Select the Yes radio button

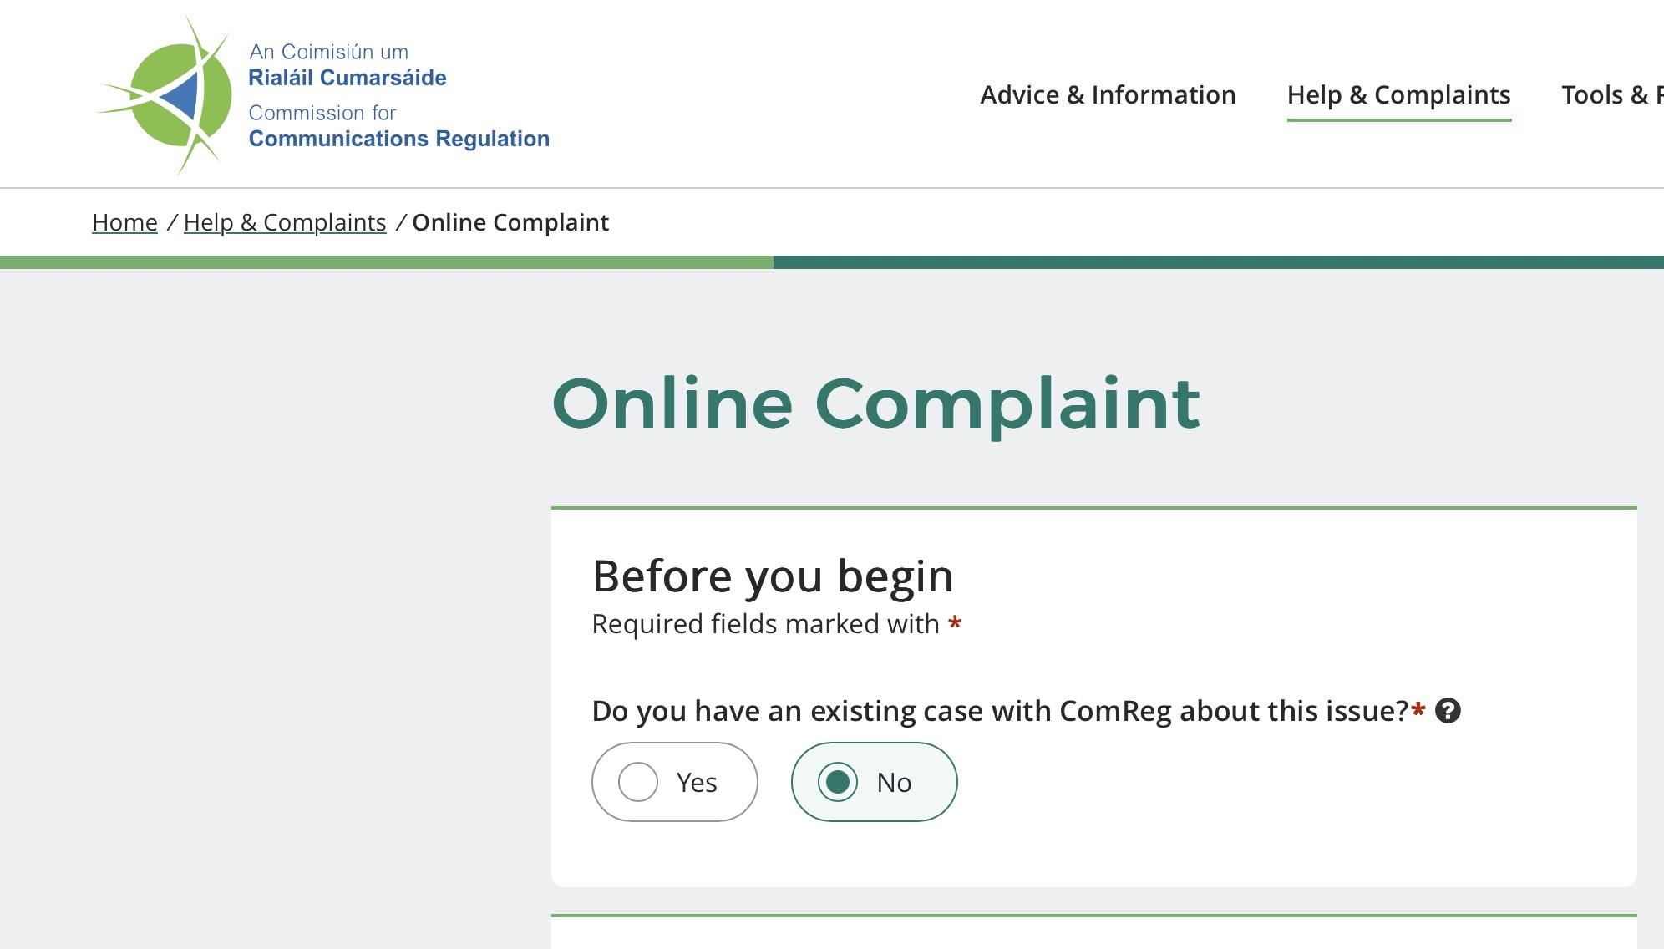tap(638, 782)
